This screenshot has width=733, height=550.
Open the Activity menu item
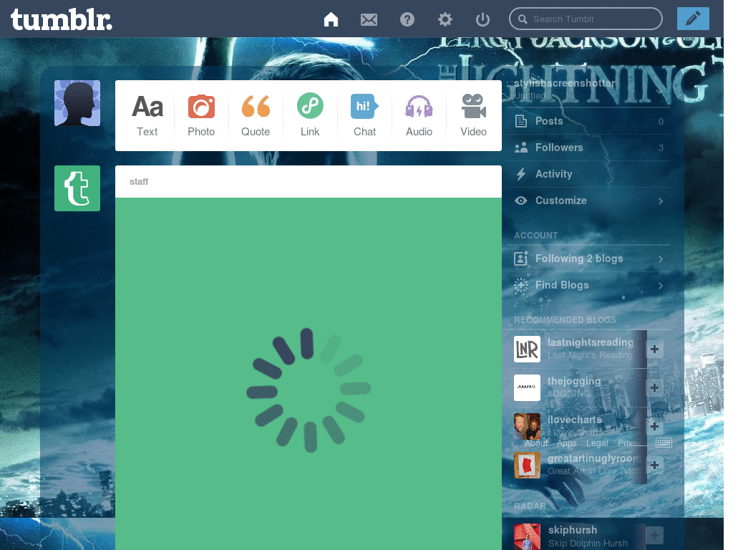point(588,174)
